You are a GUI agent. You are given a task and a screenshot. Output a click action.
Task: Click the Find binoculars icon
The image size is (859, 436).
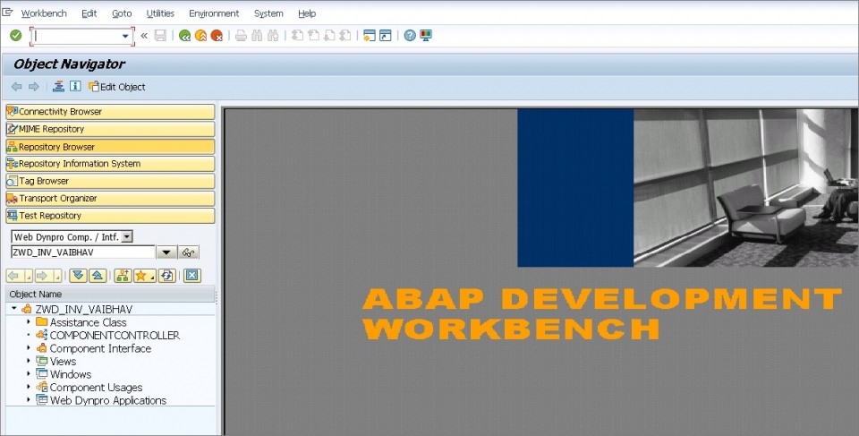pyautogui.click(x=257, y=36)
